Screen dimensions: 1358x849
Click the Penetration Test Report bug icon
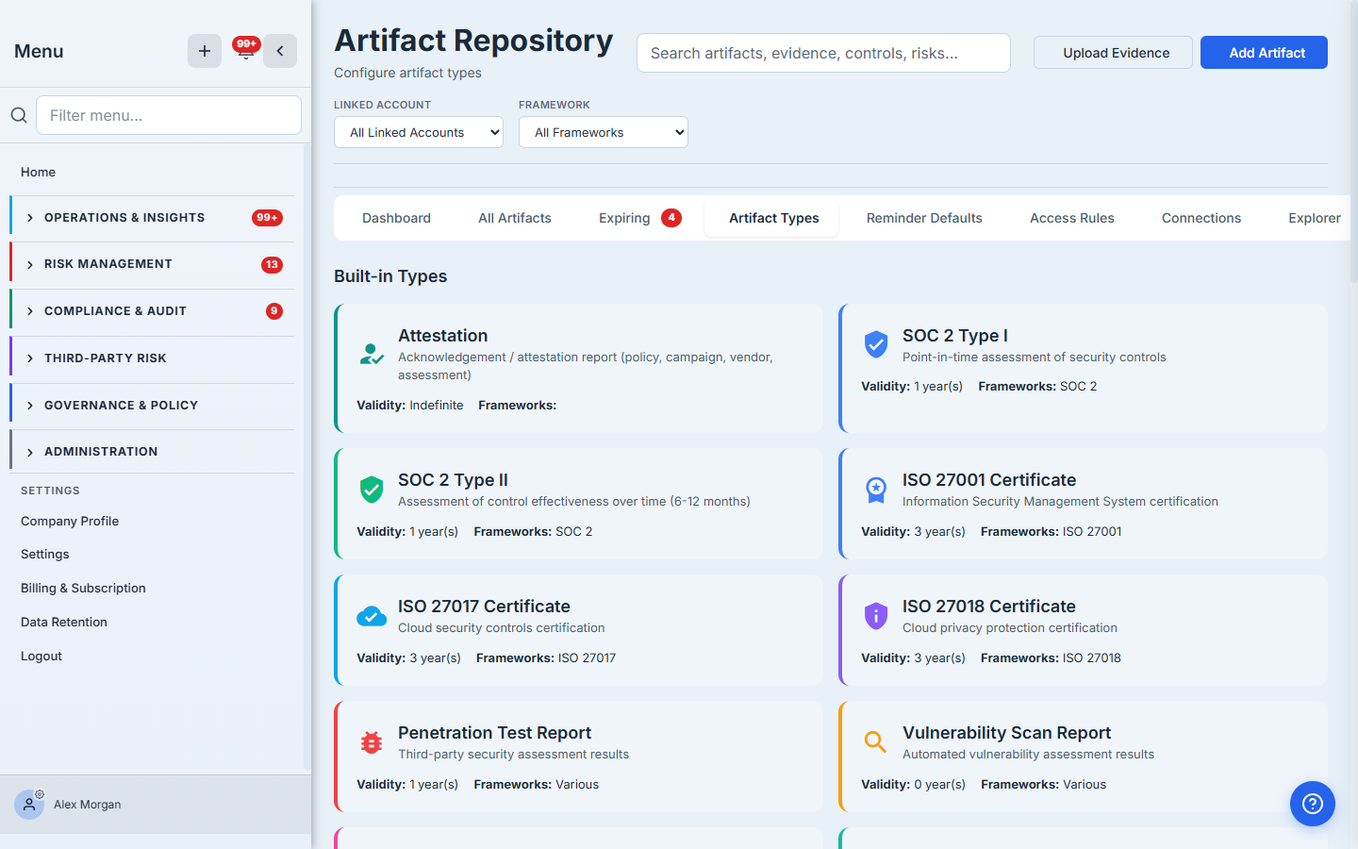click(372, 742)
